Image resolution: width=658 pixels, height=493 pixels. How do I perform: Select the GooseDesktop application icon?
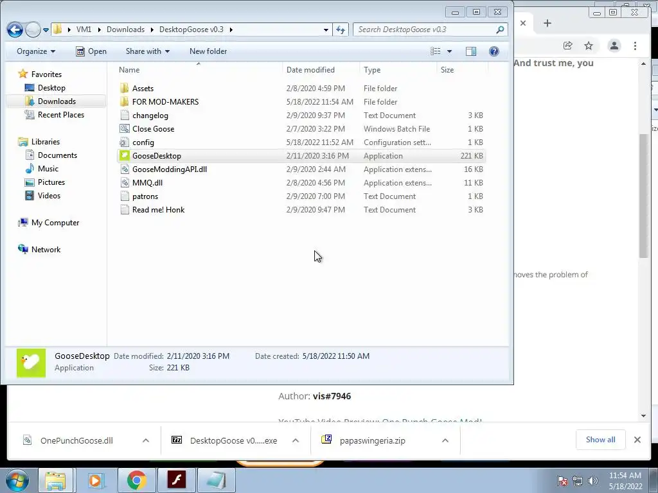(124, 155)
